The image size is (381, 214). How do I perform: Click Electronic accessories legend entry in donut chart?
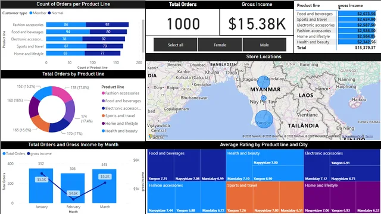121,108
